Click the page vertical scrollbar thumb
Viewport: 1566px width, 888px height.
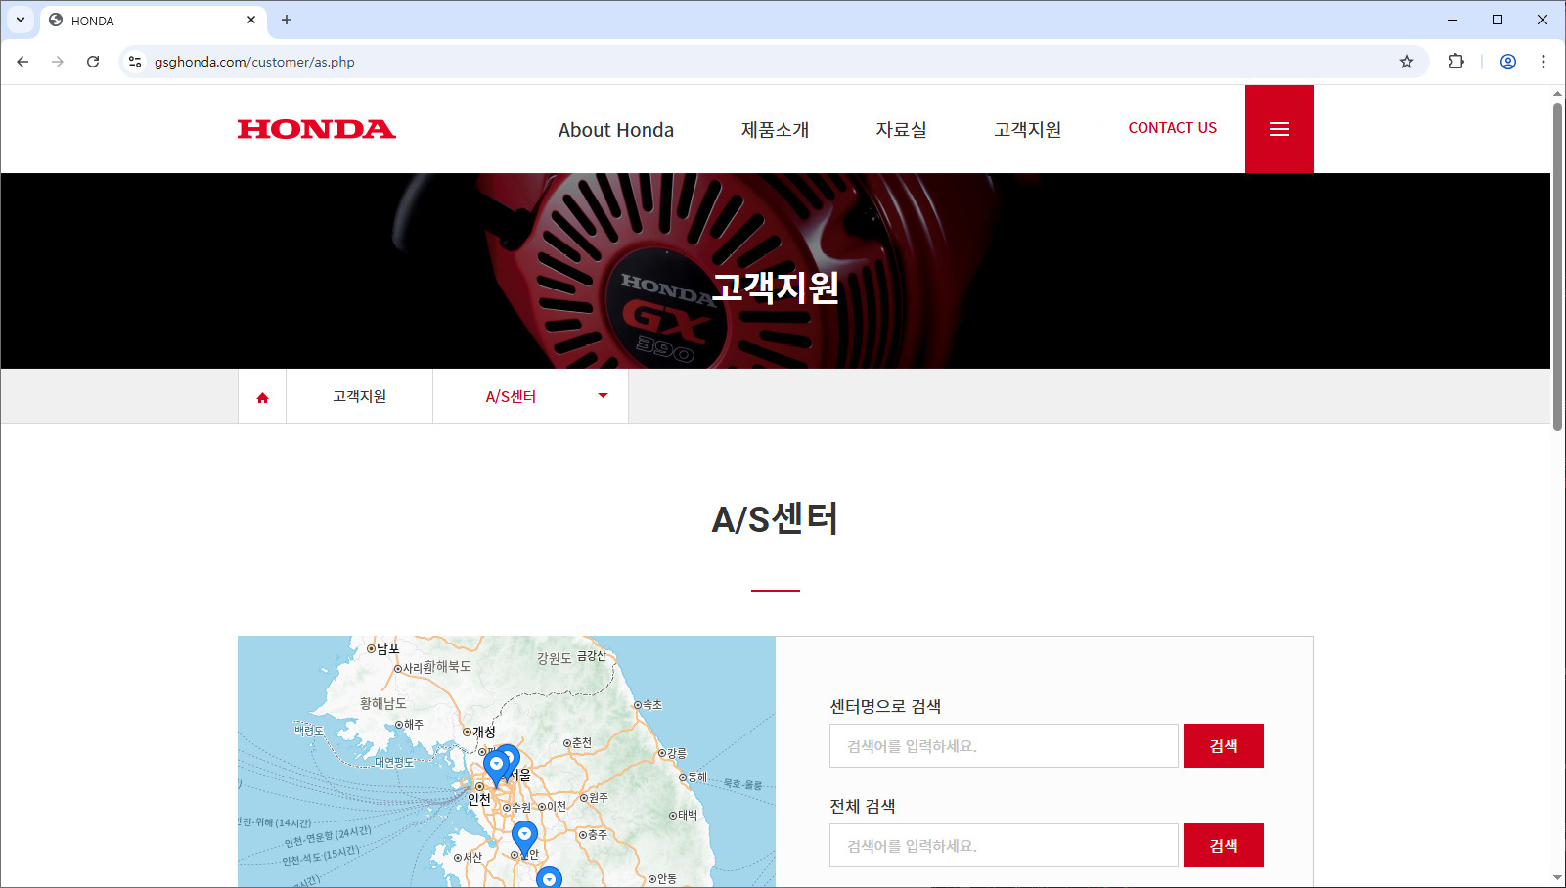[1557, 266]
